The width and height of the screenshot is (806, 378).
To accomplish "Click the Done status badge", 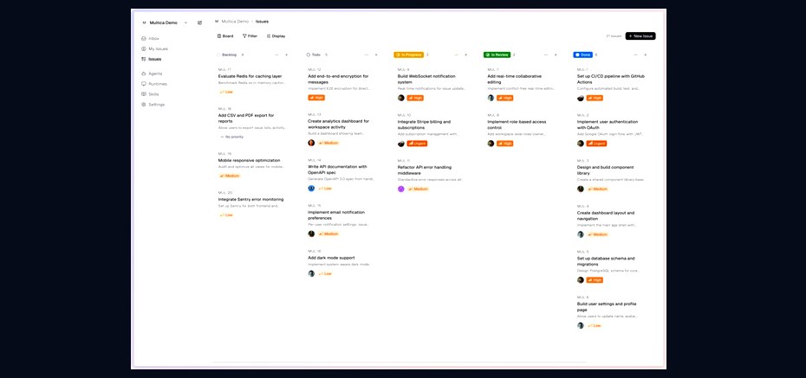I will (x=583, y=54).
